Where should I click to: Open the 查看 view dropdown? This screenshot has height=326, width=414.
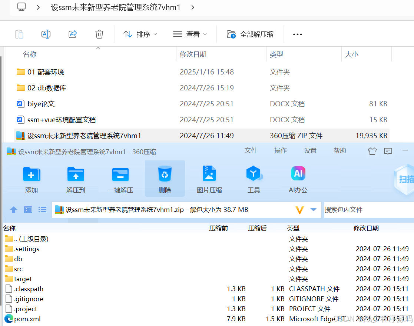189,34
